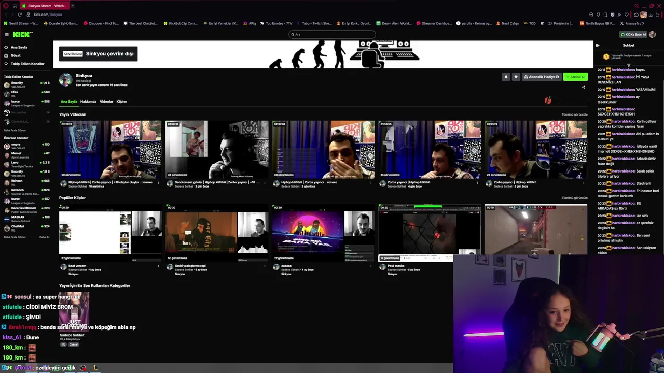Open the 'best vercem' clip thumbnail

110,233
